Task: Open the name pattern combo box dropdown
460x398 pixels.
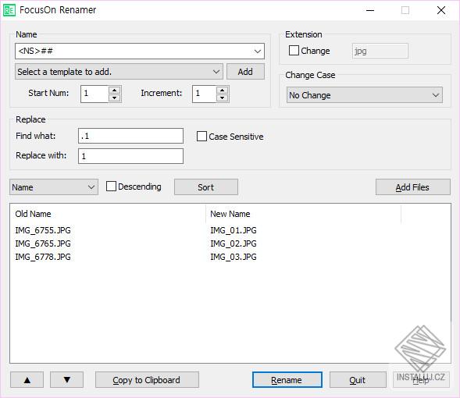Action: click(258, 52)
